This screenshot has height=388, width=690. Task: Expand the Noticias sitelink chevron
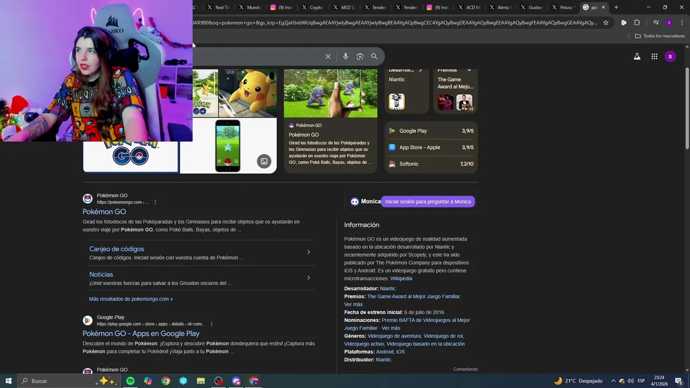click(308, 278)
